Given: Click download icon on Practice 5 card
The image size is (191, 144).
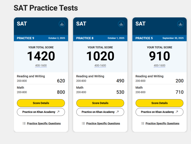Looking at the screenshot, I should point(180,24).
